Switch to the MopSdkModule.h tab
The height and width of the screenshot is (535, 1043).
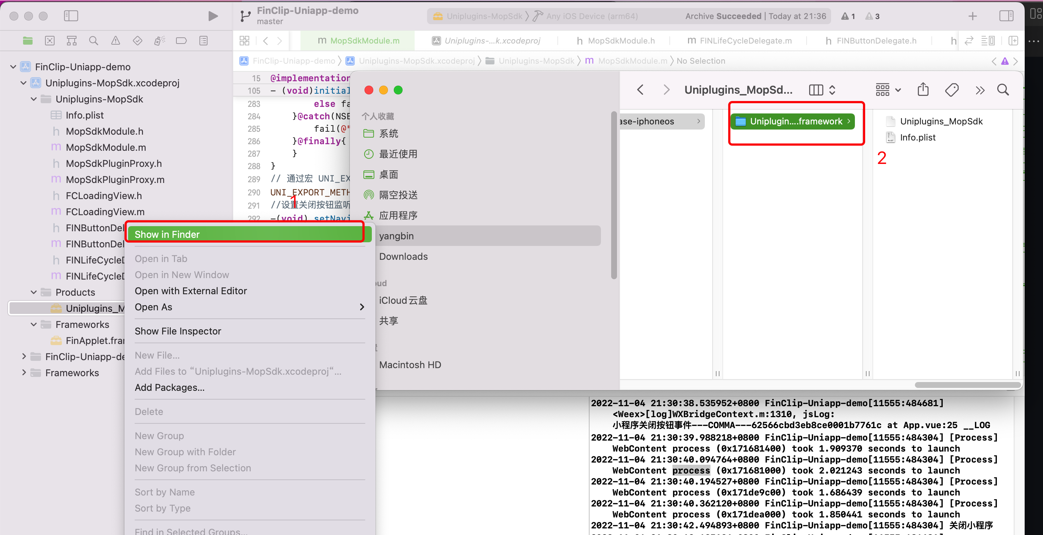[616, 41]
